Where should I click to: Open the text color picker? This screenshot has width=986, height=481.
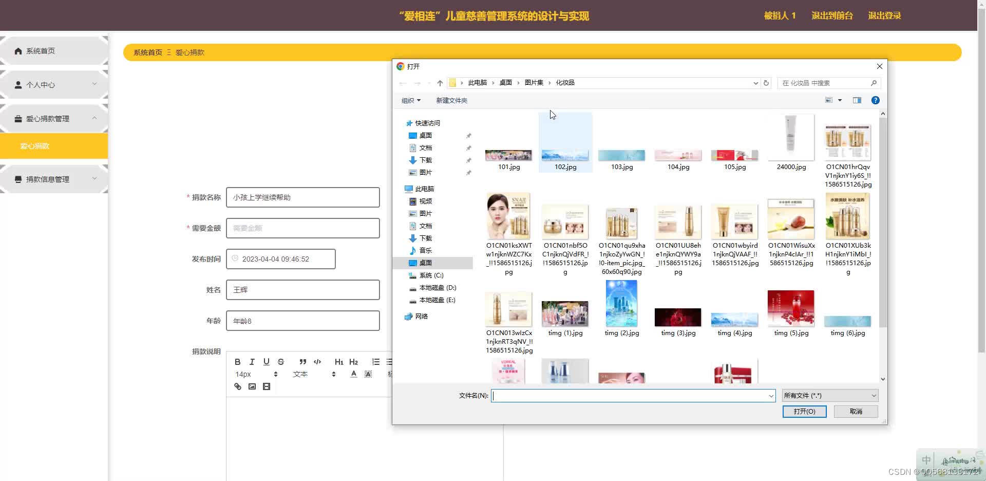[x=353, y=374]
